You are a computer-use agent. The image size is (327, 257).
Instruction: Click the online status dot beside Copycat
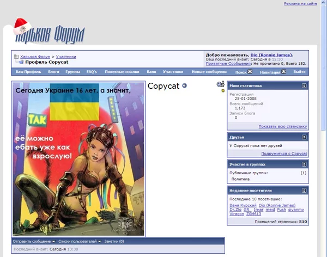(184, 85)
